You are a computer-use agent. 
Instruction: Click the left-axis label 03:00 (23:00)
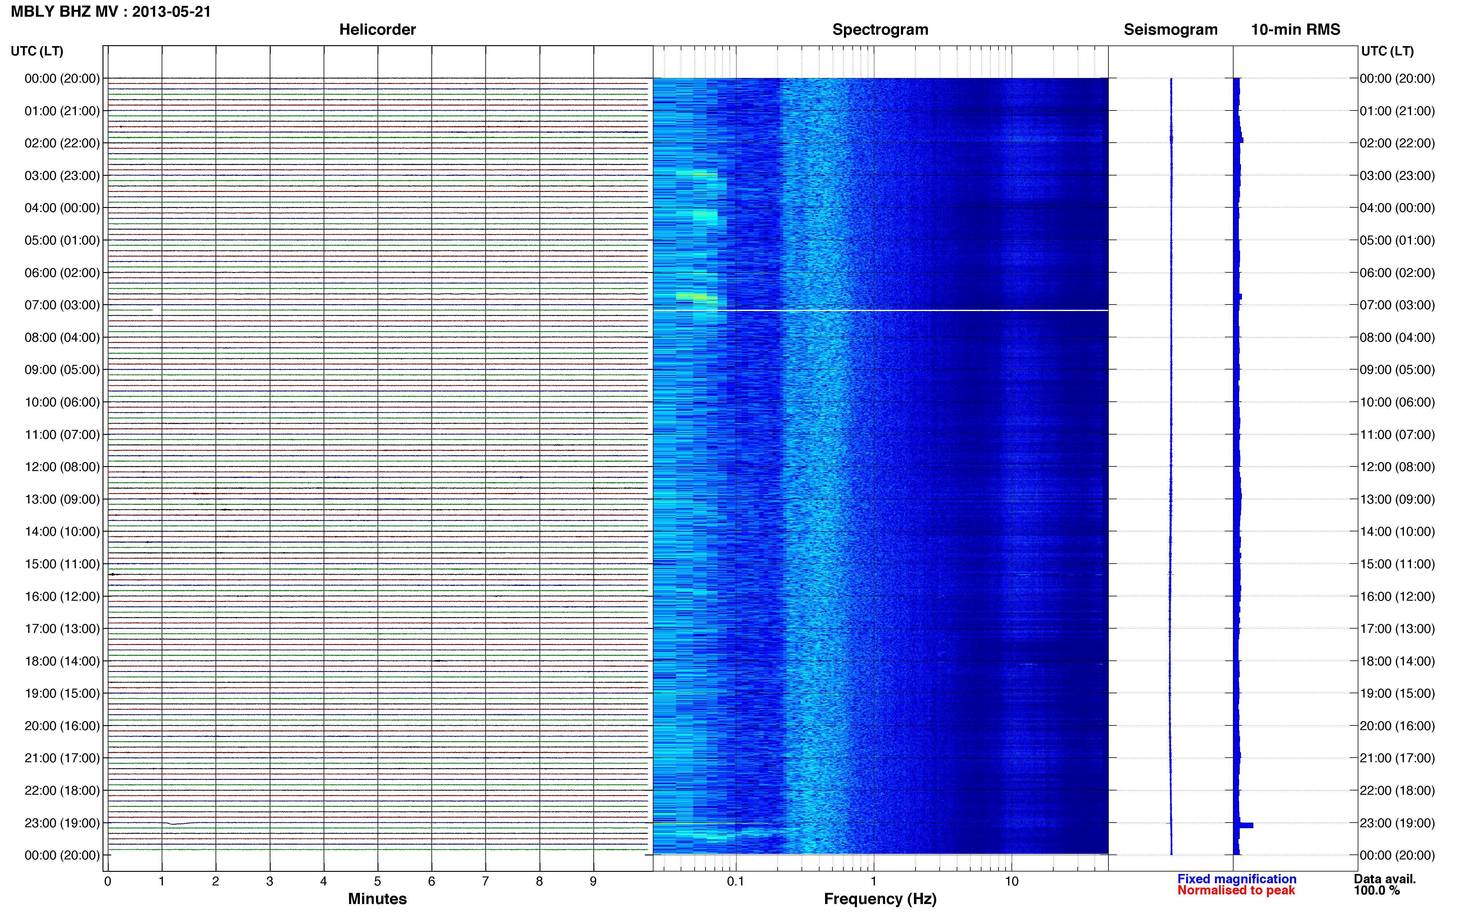pos(62,176)
